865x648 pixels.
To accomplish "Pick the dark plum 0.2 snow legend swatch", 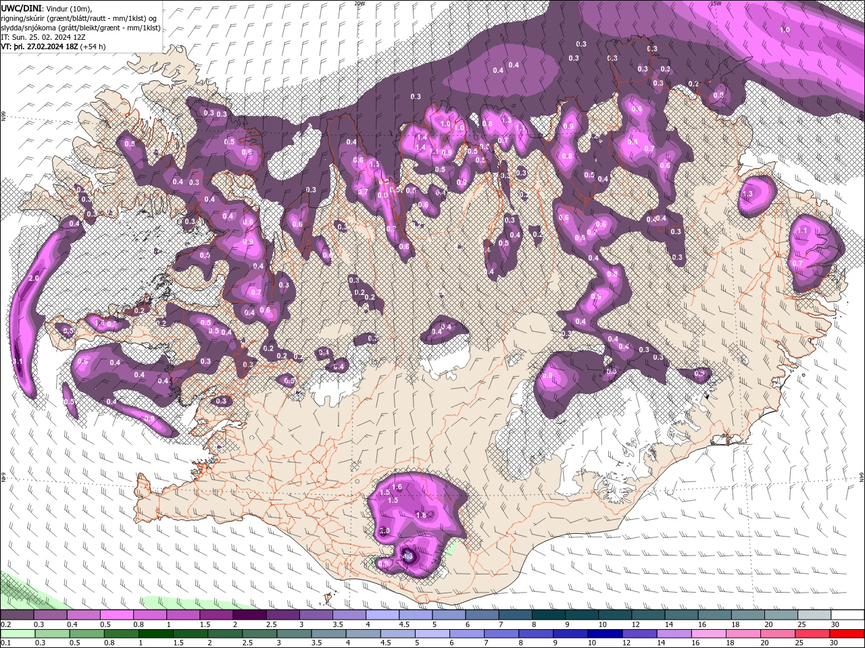I will (x=17, y=615).
